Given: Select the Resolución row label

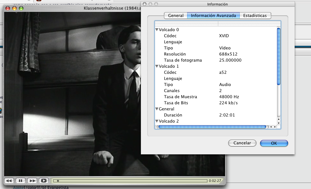Looking at the screenshot, I should click(x=175, y=54).
